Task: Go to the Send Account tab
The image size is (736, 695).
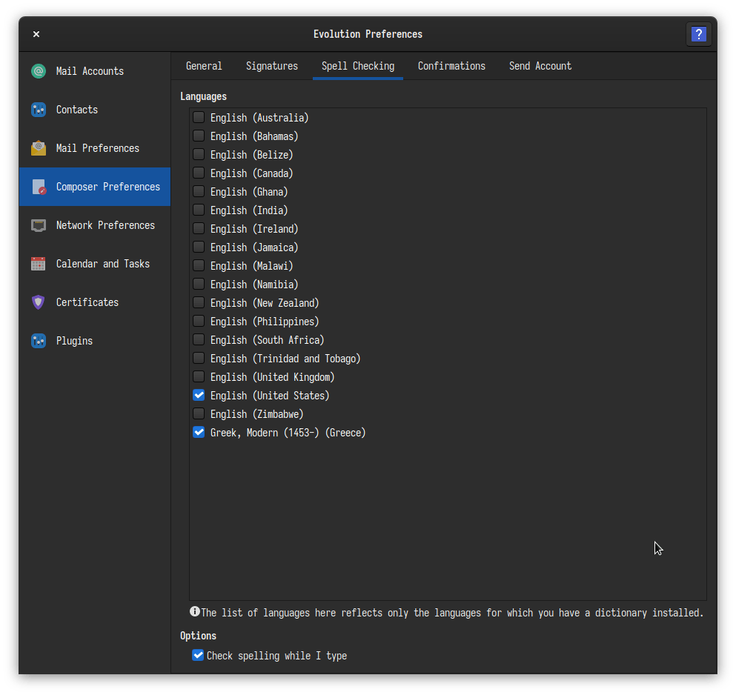Action: [x=540, y=66]
